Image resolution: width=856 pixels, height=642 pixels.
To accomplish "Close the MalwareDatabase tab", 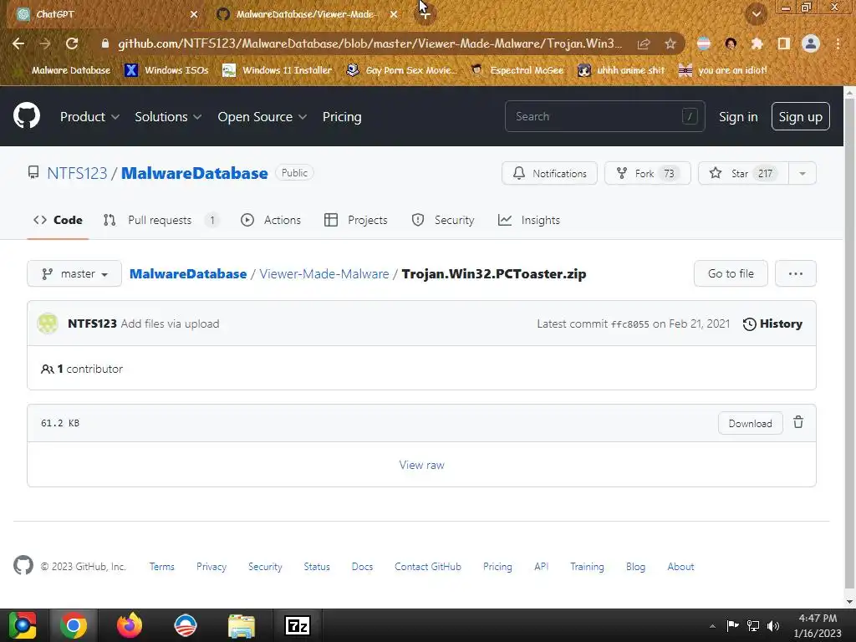I will pyautogui.click(x=394, y=14).
